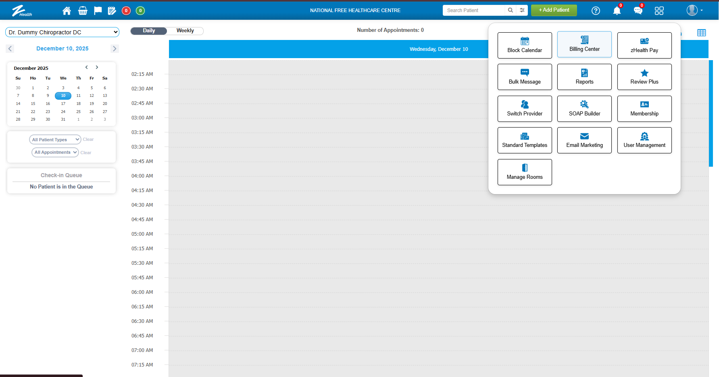Viewport: 719px width, 377px height.
Task: Click the Search Patient input field
Action: click(x=474, y=10)
